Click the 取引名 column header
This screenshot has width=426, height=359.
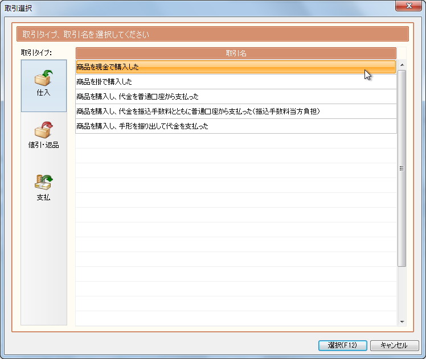click(236, 53)
